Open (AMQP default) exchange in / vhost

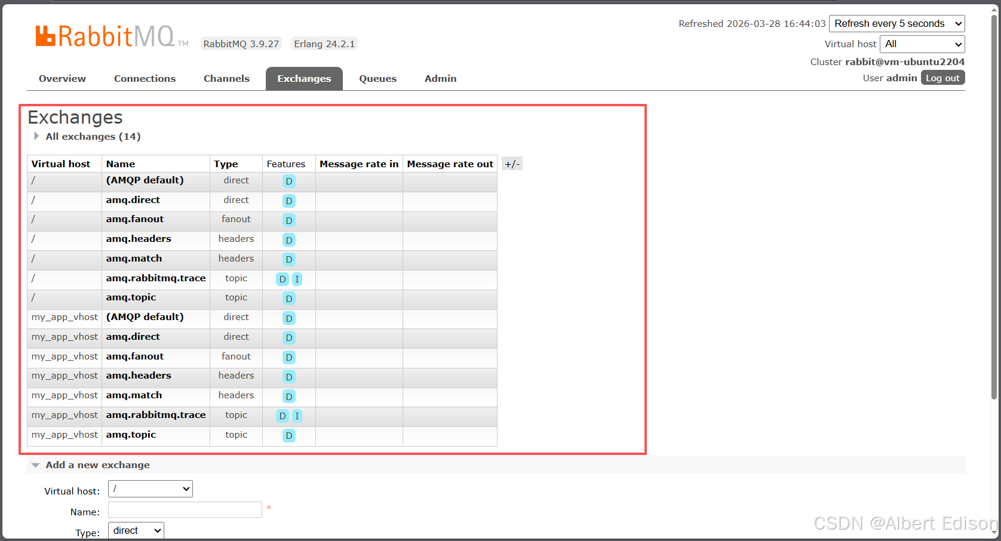tap(145, 180)
